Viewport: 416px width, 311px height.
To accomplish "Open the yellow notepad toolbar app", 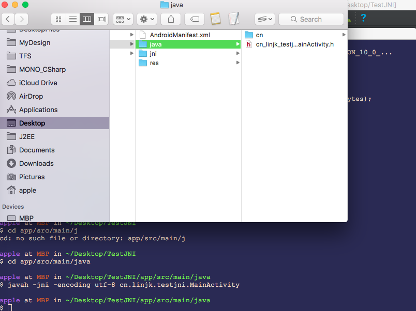I will (215, 19).
